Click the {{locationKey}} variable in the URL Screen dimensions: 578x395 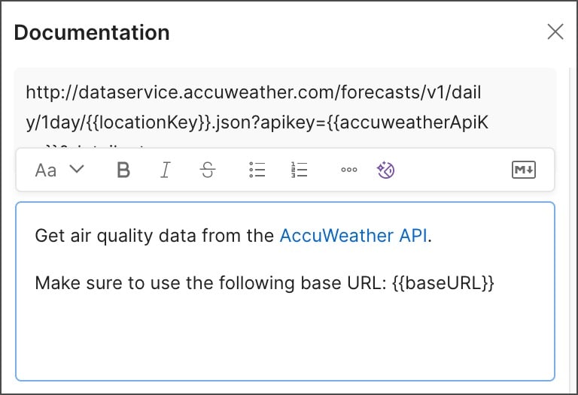coord(143,123)
